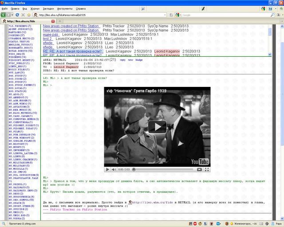Open the Файл menu
The width and height of the screenshot is (284, 227).
click(x=5, y=8)
